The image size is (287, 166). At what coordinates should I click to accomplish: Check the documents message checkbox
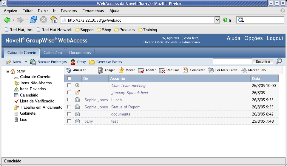69,114
